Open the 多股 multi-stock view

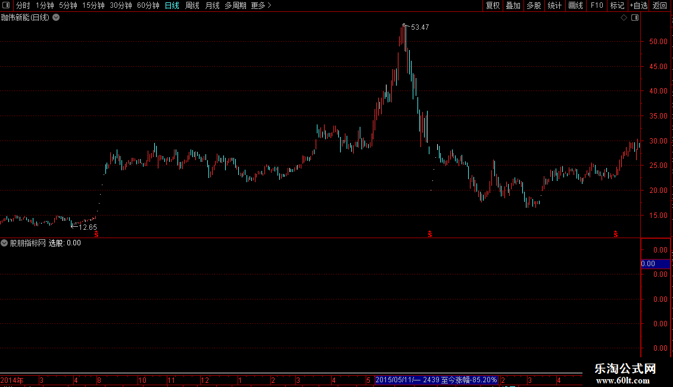point(534,5)
